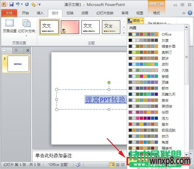Choose the Office color scheme

pyautogui.click(x=155, y=34)
